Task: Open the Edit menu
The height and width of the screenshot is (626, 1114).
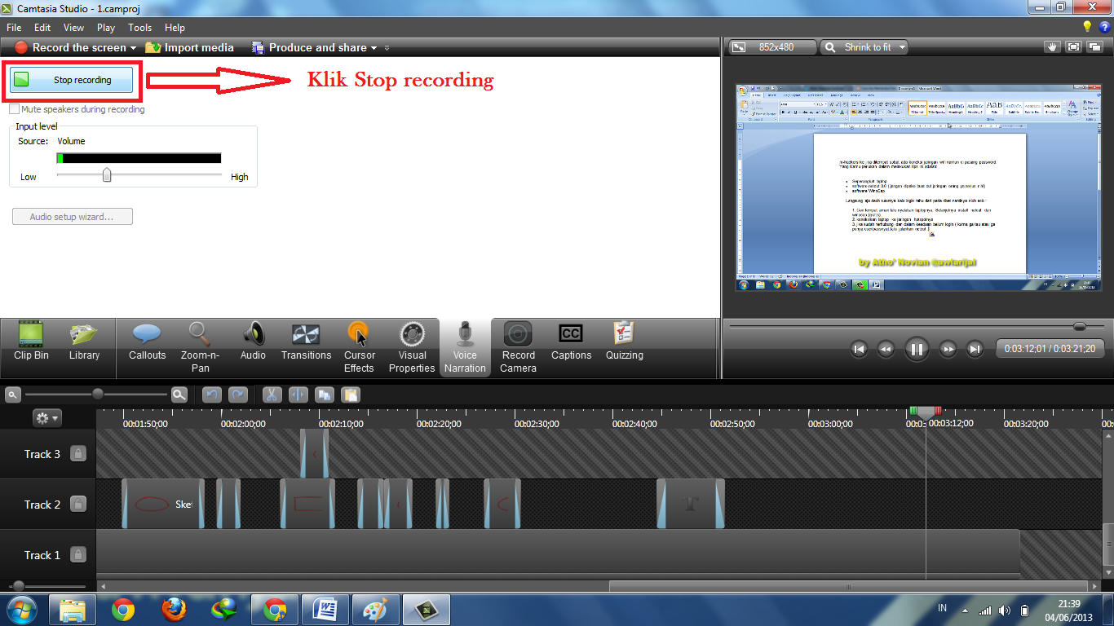Action: click(42, 28)
